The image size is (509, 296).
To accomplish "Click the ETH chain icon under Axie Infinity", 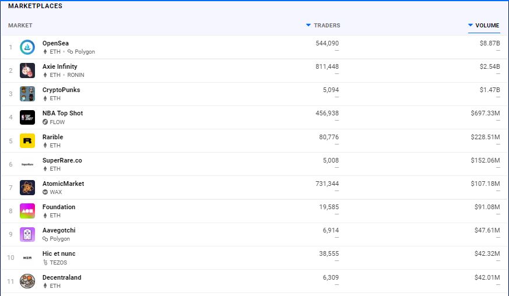I will tap(45, 75).
